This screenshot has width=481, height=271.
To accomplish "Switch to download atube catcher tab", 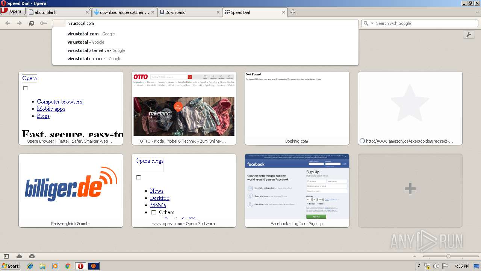I will [x=124, y=12].
